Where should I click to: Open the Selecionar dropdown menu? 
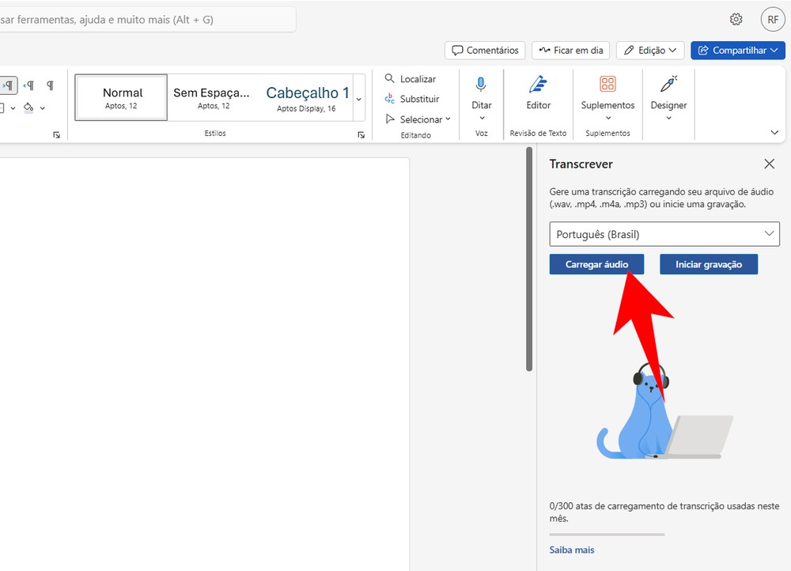(x=417, y=119)
